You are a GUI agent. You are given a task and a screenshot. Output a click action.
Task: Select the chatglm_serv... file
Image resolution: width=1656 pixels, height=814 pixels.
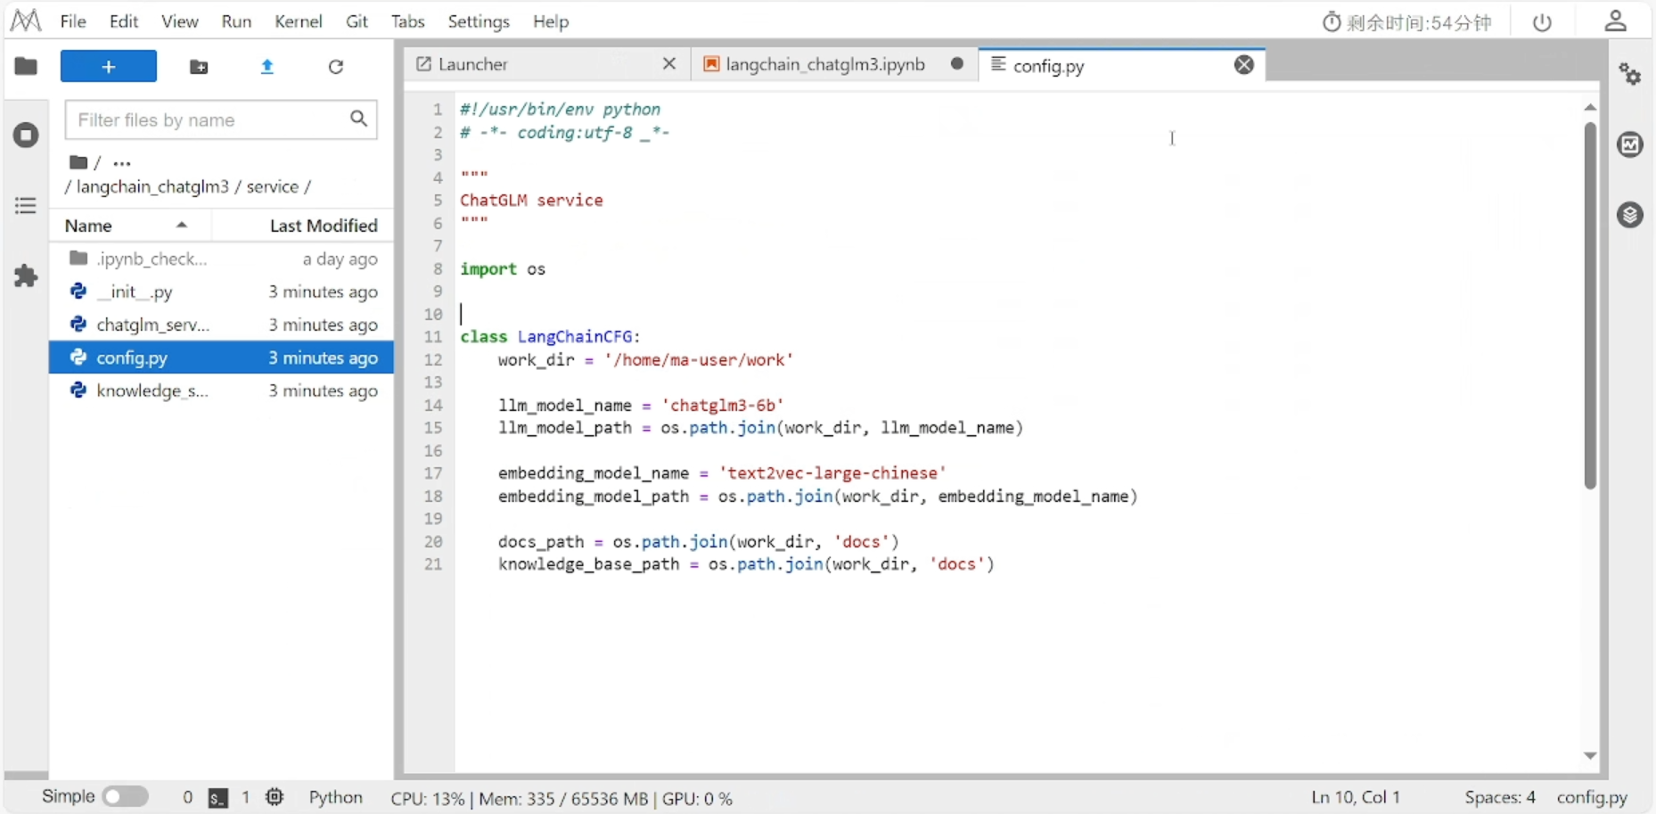click(221, 325)
